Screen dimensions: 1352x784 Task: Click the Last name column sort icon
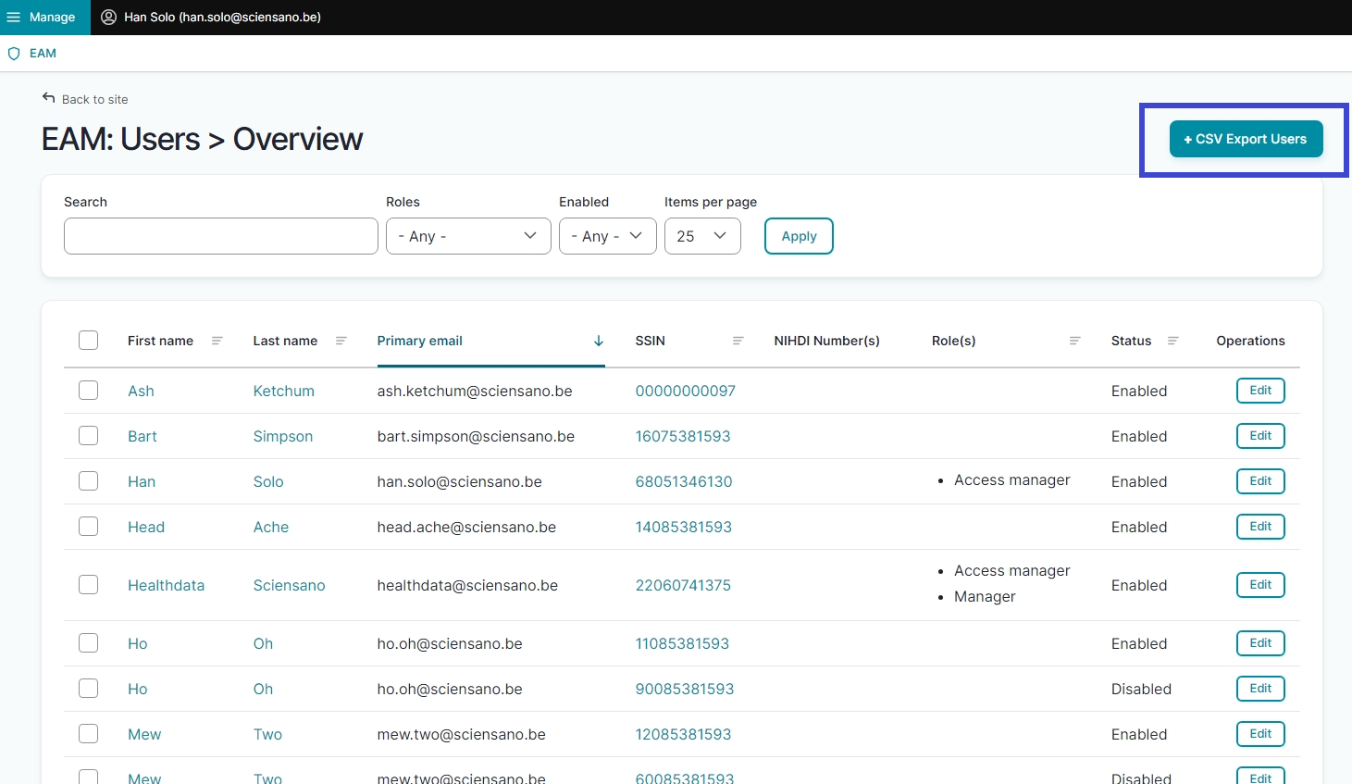(x=341, y=341)
